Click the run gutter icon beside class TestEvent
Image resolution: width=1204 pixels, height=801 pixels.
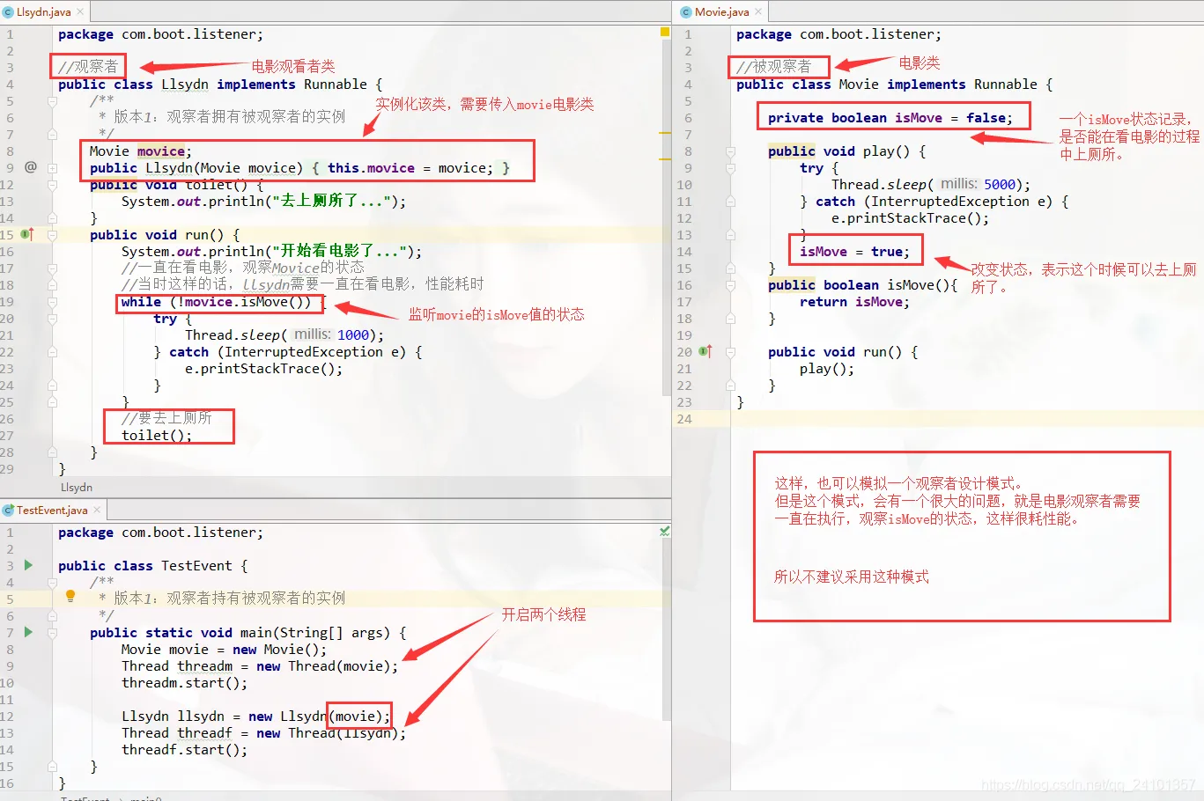coord(28,565)
